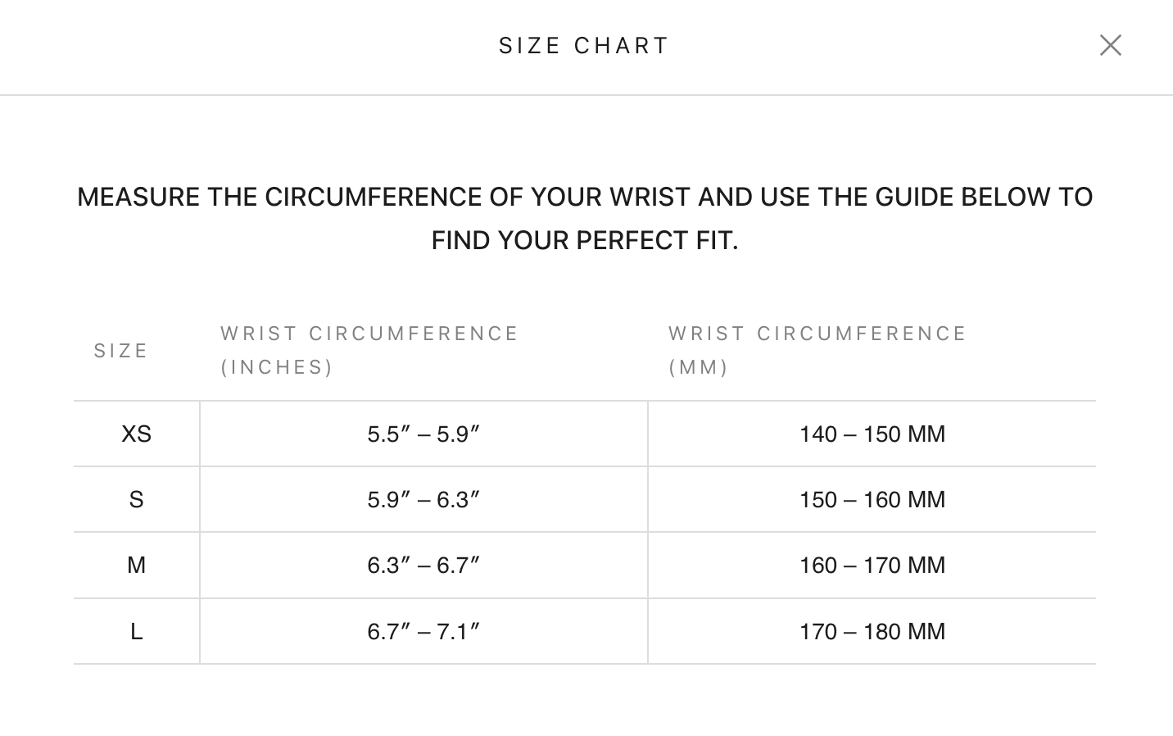Click the FIND YOUR PERFECT FIT line

585,240
